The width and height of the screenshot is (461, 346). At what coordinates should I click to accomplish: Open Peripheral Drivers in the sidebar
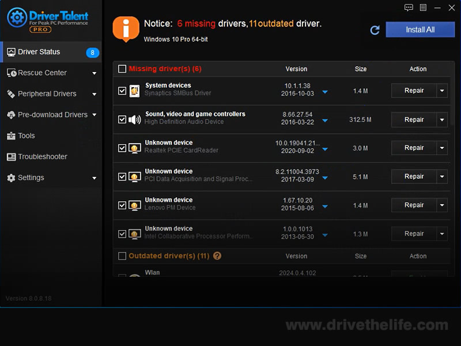tap(51, 94)
